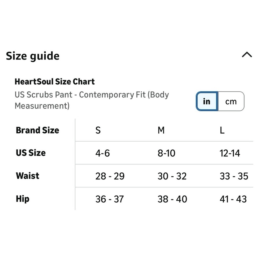Click the HeartSoul Size Chart title

[55, 82]
